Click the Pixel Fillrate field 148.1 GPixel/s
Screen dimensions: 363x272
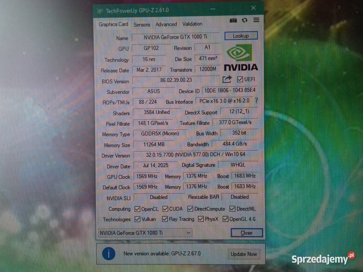tap(153, 123)
